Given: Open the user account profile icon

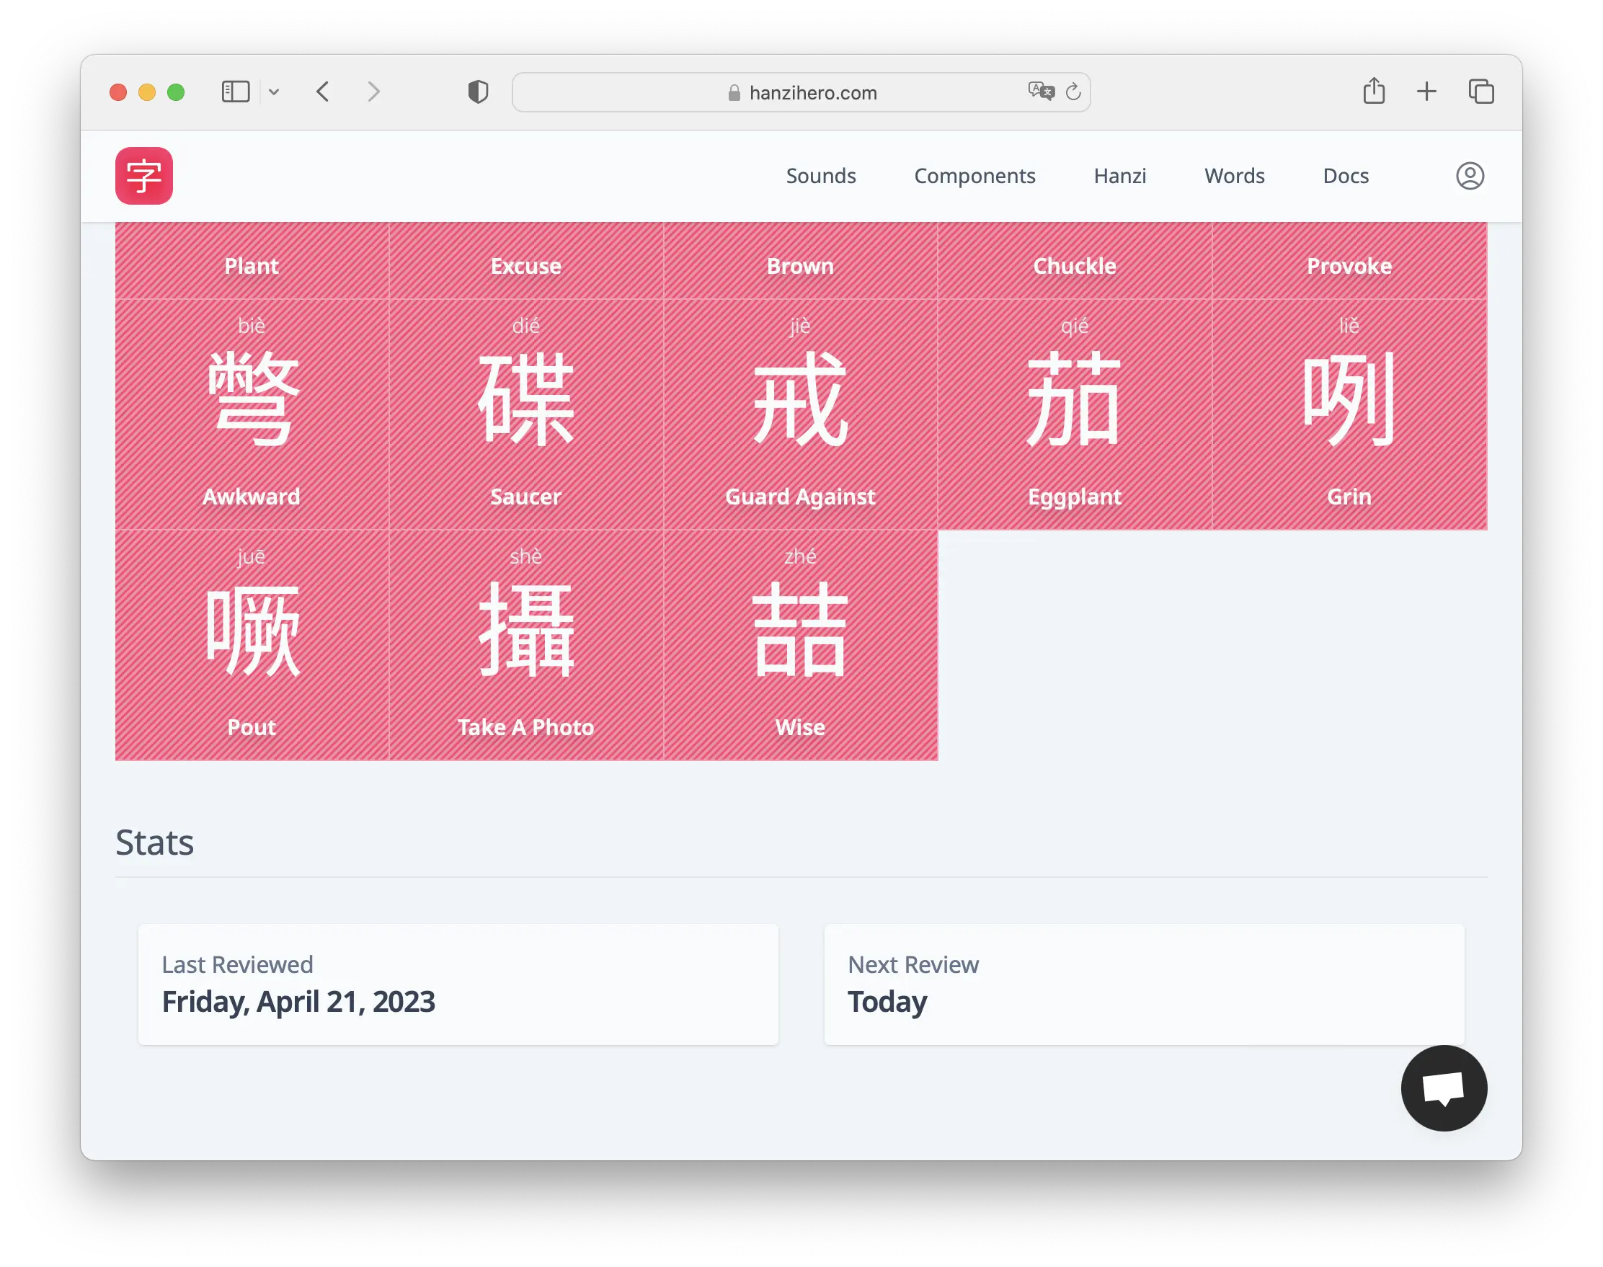Looking at the screenshot, I should [x=1470, y=176].
